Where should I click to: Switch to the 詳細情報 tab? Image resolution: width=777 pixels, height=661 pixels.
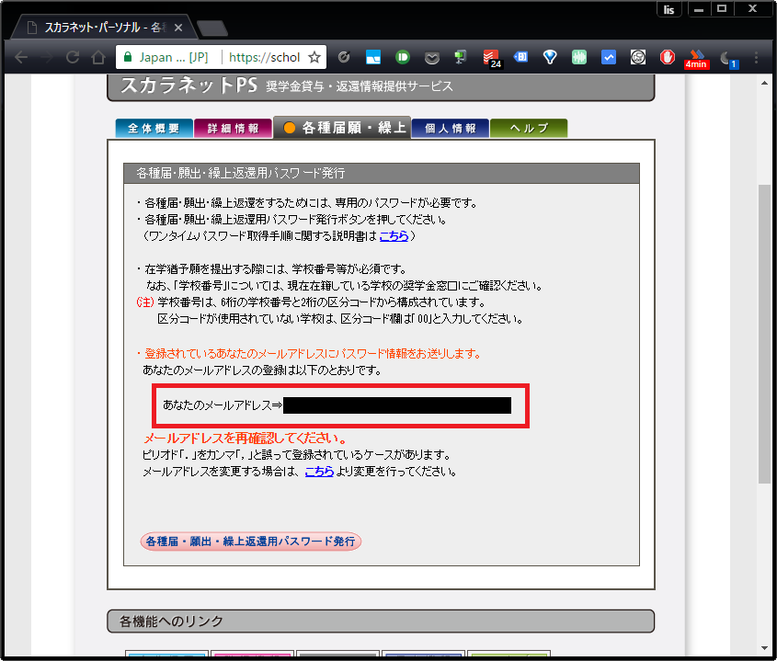(233, 129)
